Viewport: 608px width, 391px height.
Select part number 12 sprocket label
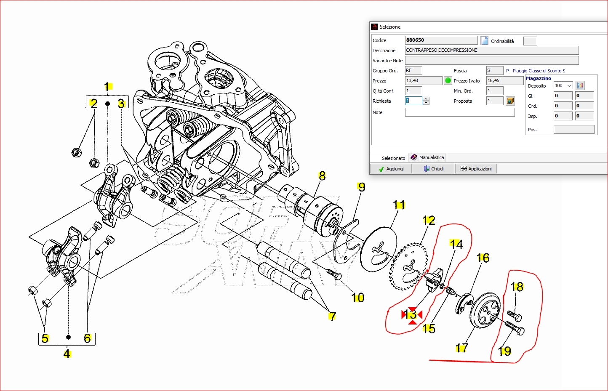coord(429,220)
